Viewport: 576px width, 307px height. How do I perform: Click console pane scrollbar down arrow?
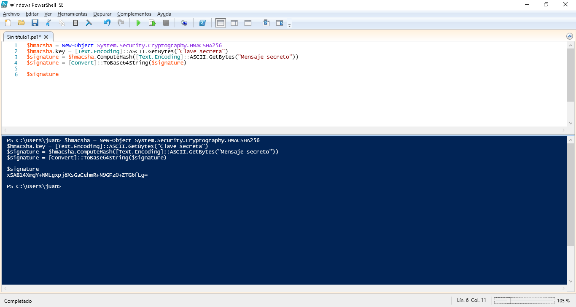coord(571,281)
